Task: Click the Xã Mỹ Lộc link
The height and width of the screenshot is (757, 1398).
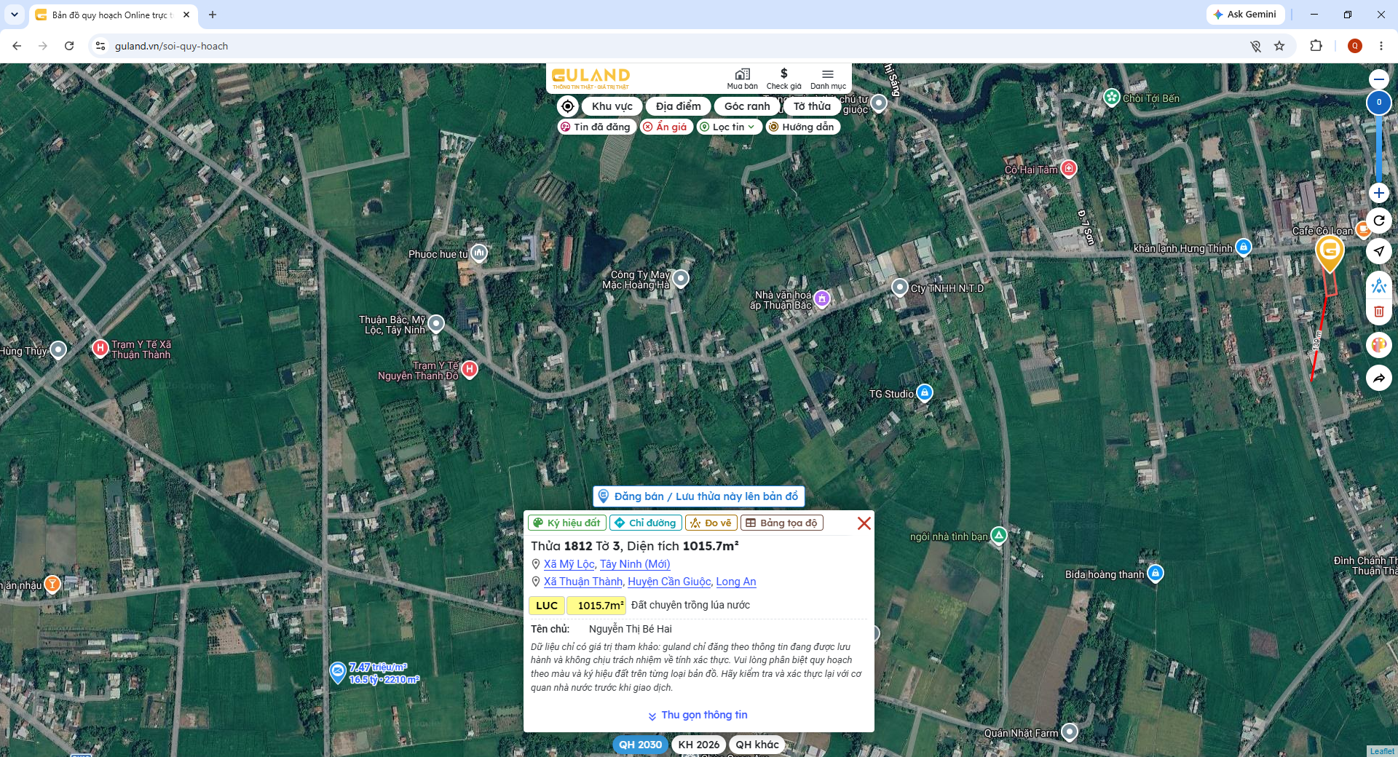Action: click(569, 564)
